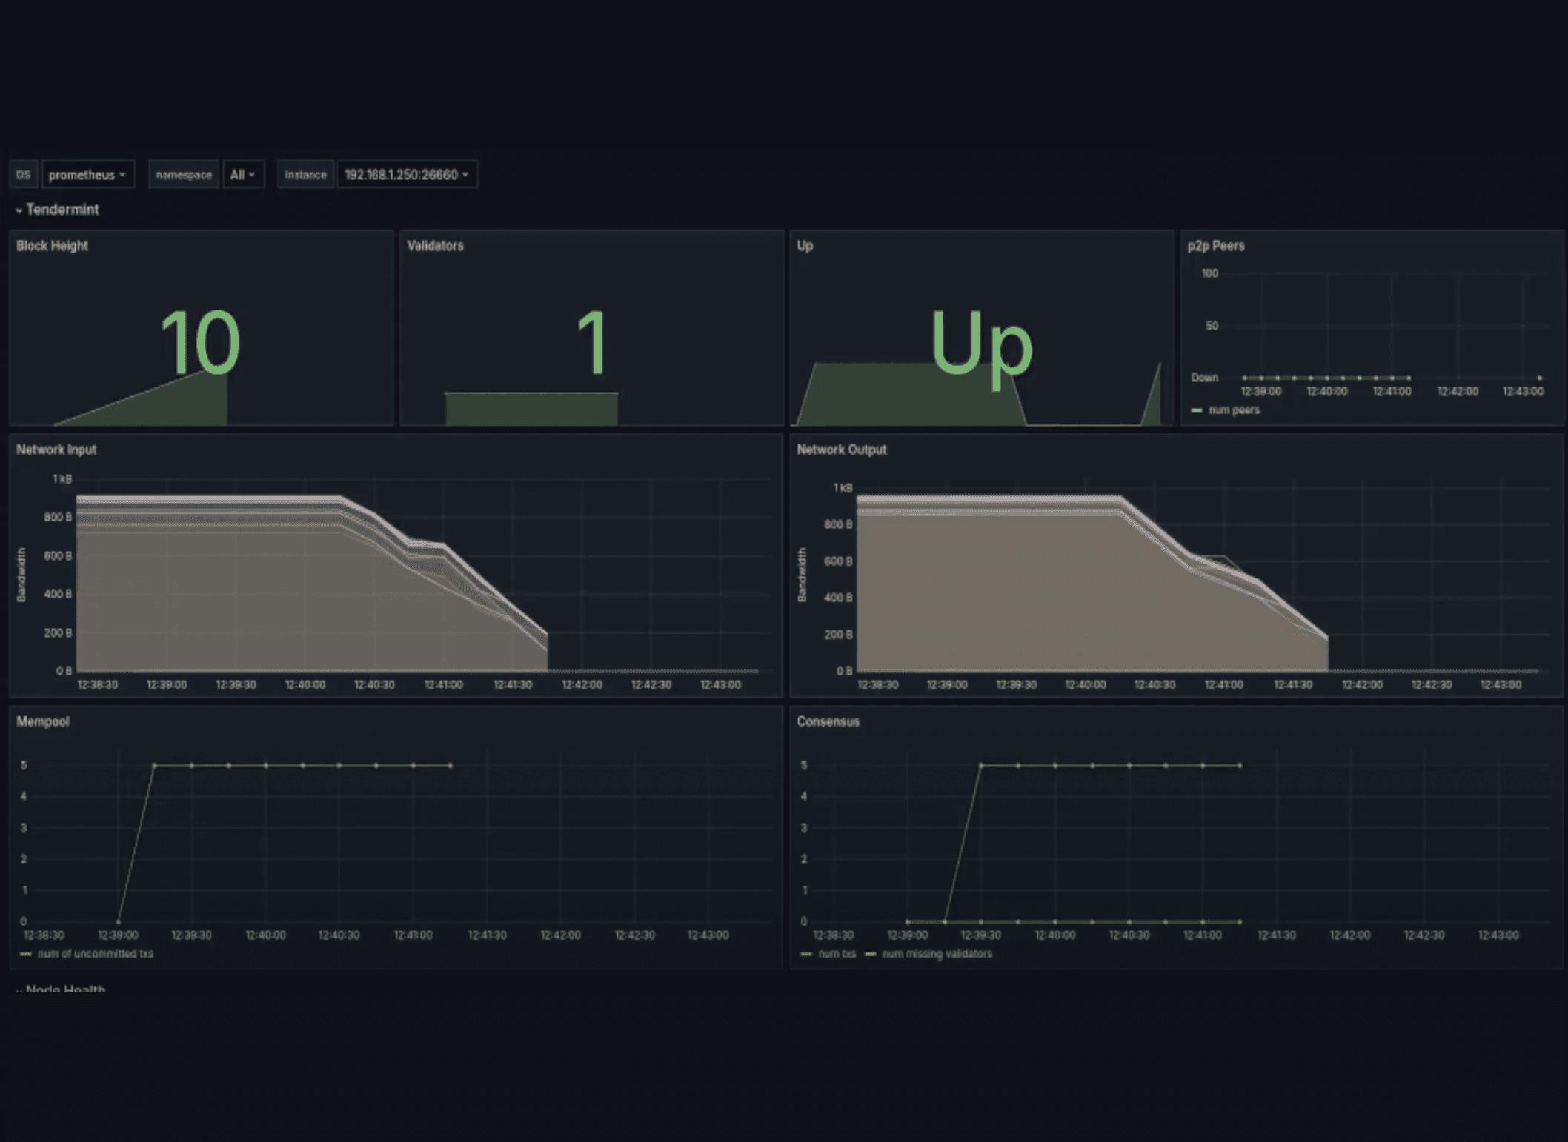Open the Validators panel title
This screenshot has height=1142, width=1568.
tap(436, 246)
